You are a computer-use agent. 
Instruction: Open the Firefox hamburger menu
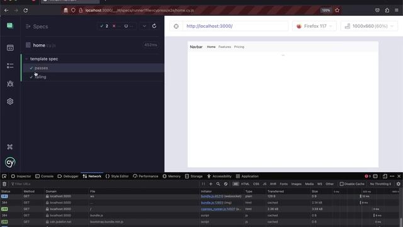(x=397, y=10)
